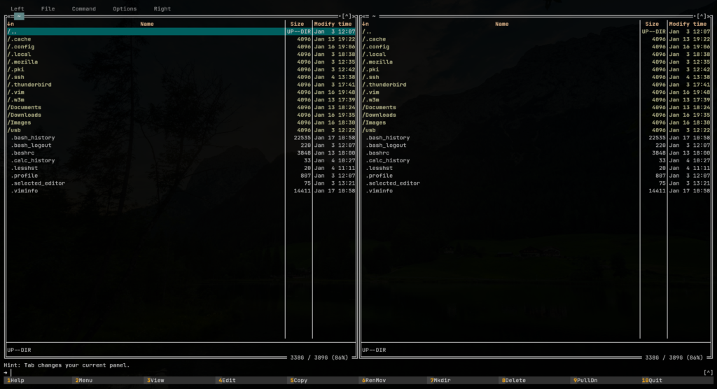
Task: Select /.config directory in left panel
Action: pos(181,47)
